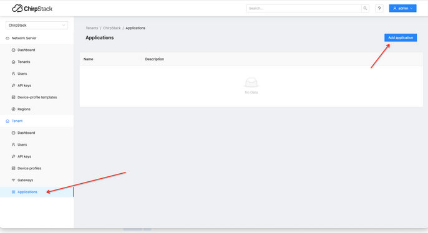The height and width of the screenshot is (233, 428).
Task: Open the Regions menu item
Action: [37, 109]
